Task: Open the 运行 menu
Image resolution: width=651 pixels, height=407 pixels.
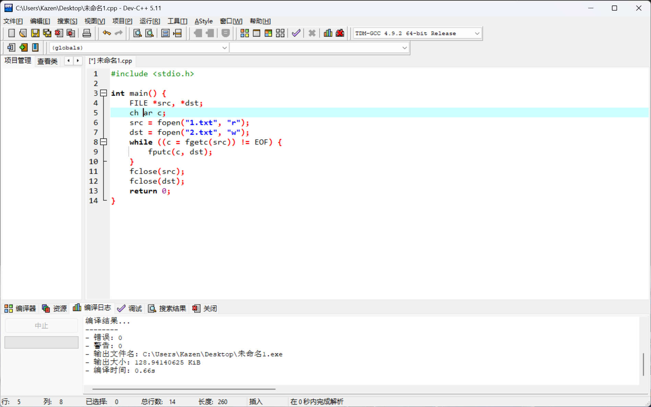Action: [150, 21]
